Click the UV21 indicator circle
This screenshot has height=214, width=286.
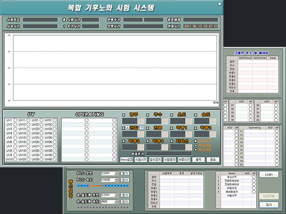tap(41, 120)
